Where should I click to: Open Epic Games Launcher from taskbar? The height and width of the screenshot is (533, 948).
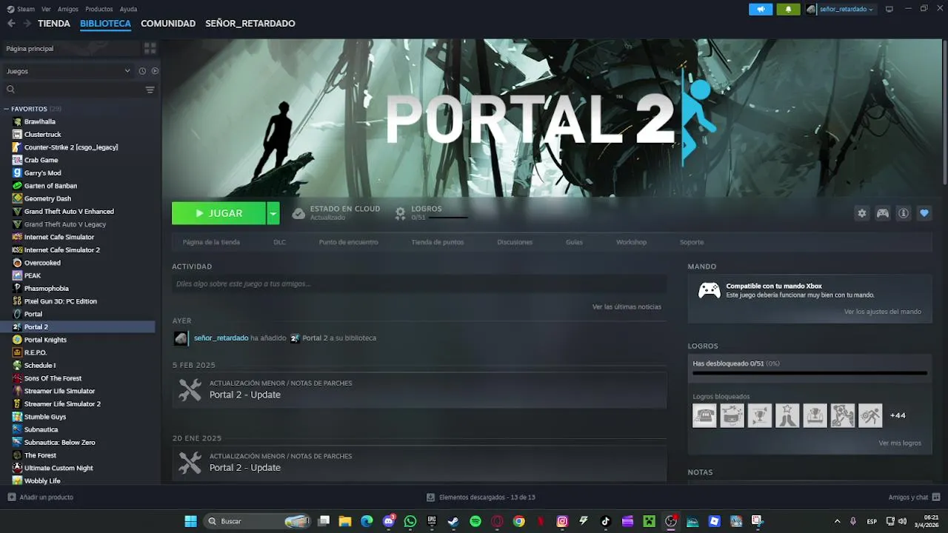(432, 521)
